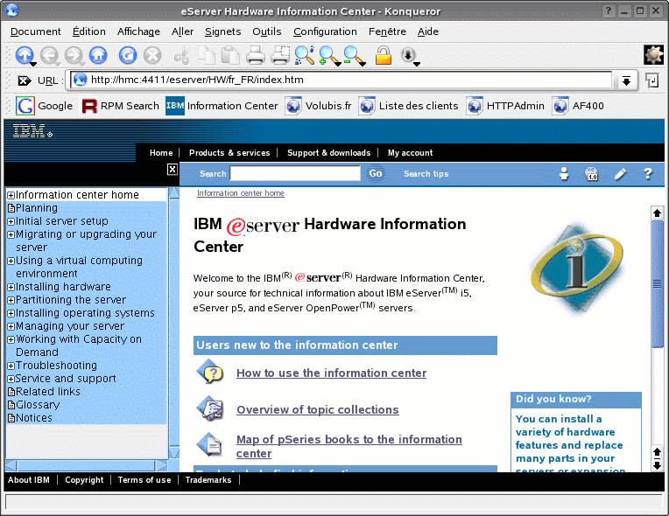
Task: Go to the Home URL icon
Action: coord(98,55)
